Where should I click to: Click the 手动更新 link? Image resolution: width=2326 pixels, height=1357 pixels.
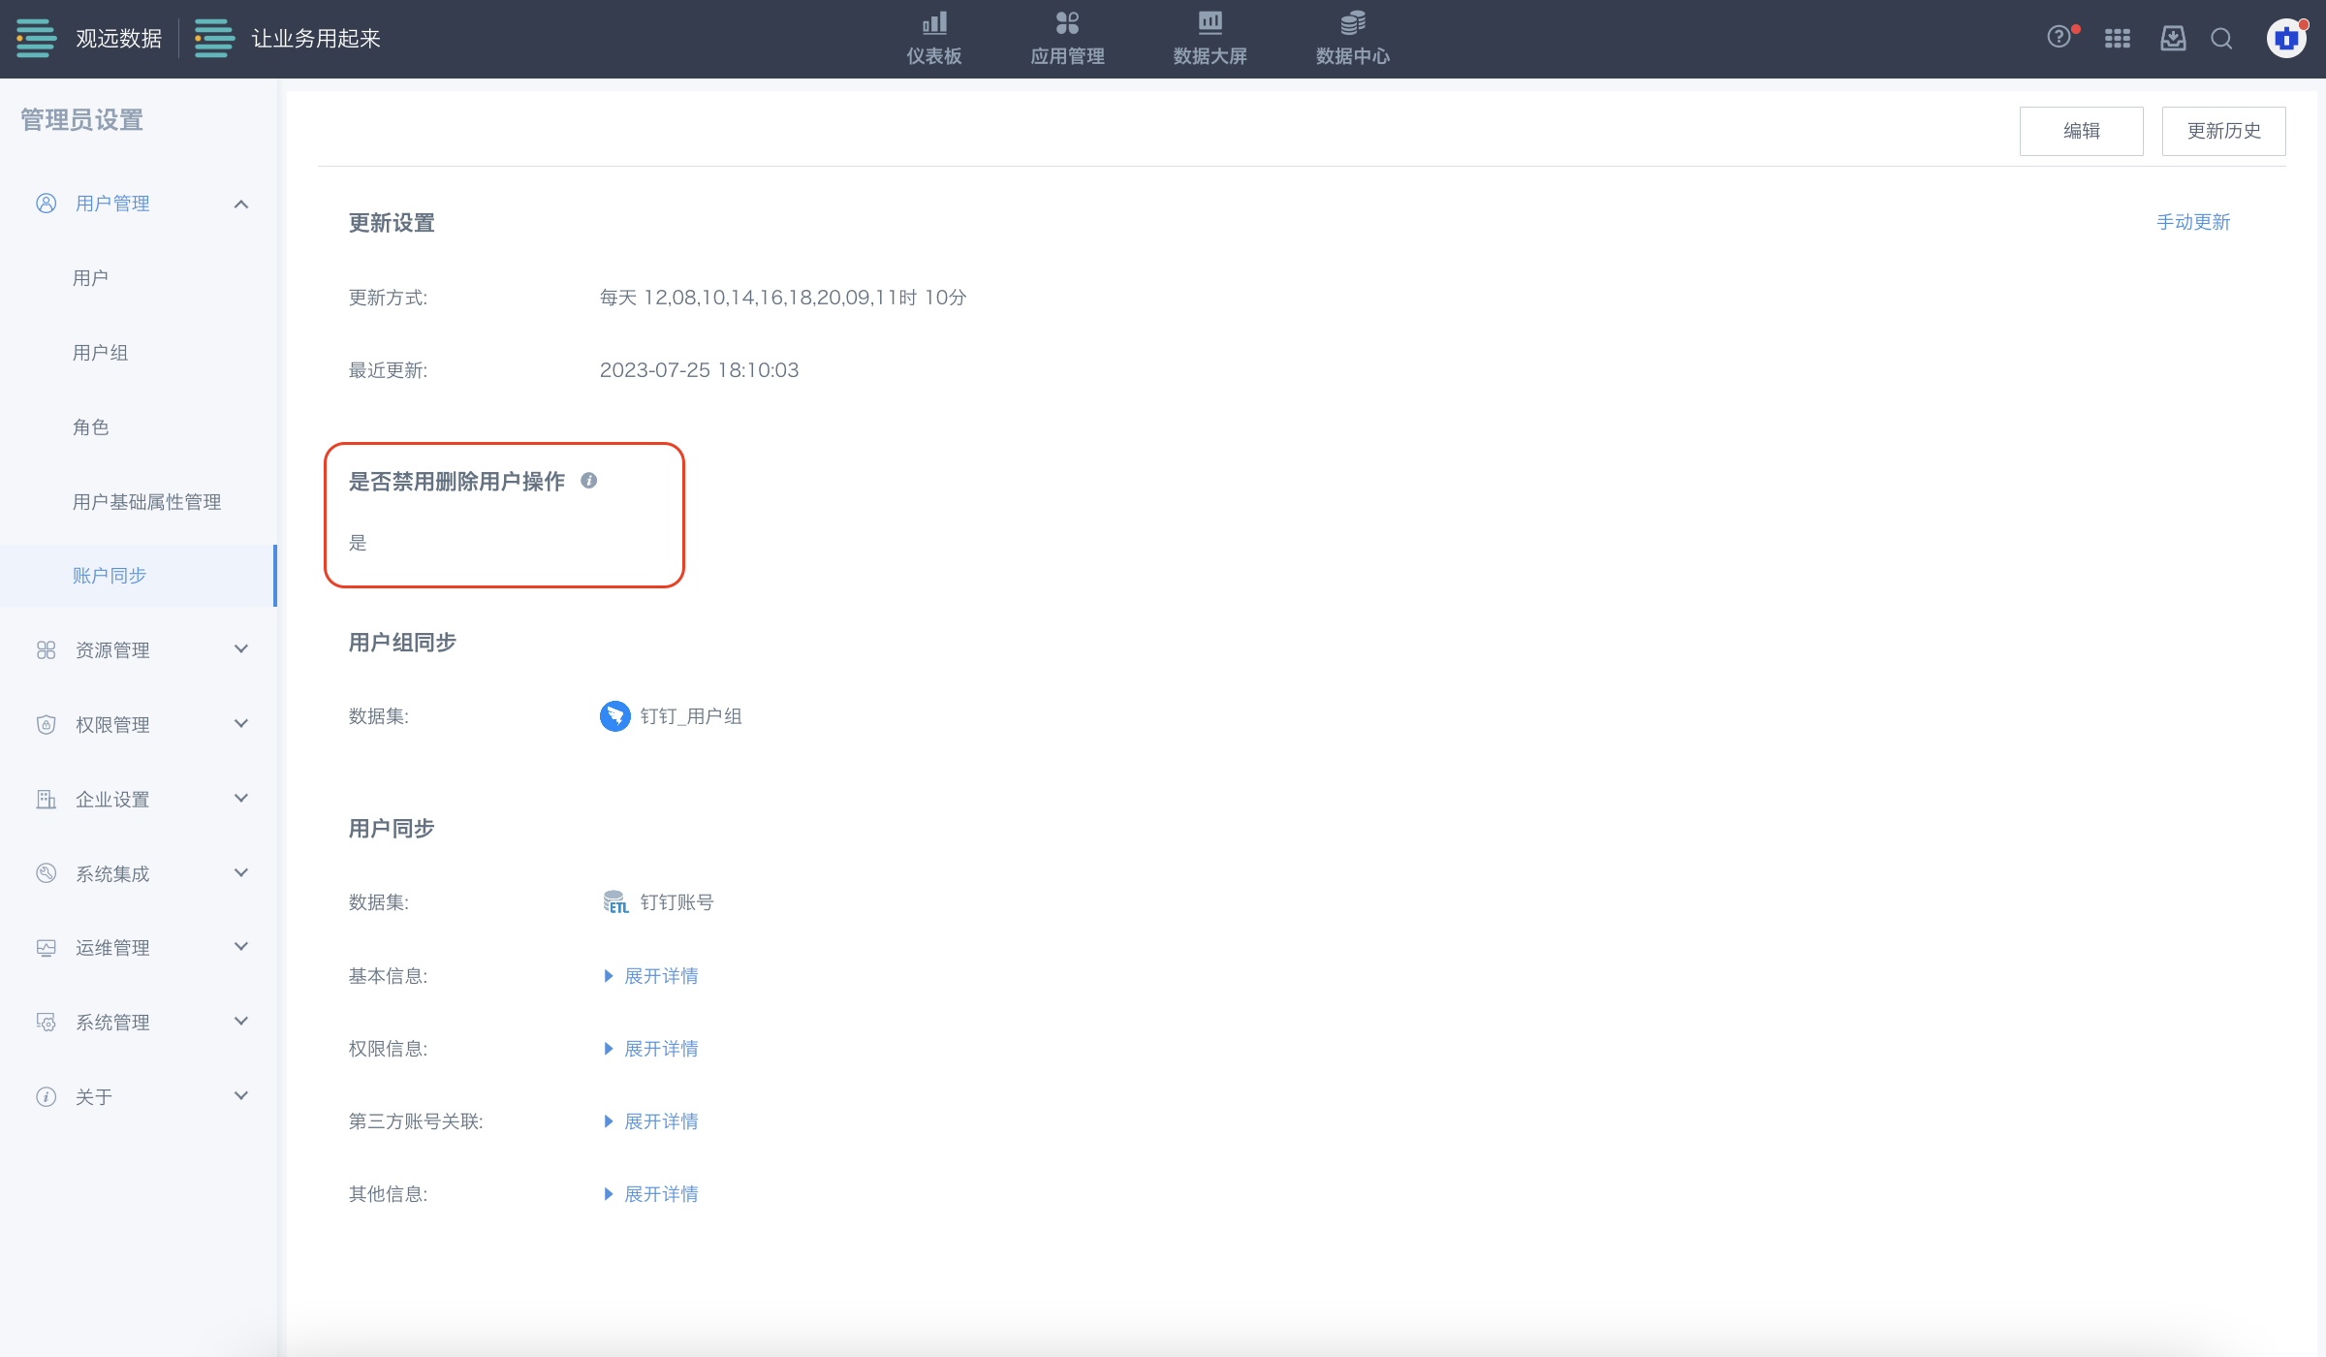click(2193, 222)
